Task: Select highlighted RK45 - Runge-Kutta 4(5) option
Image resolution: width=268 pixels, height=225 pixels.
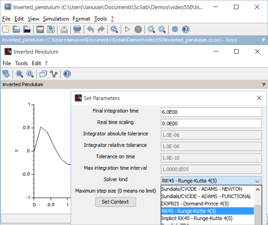Action: tap(207, 211)
